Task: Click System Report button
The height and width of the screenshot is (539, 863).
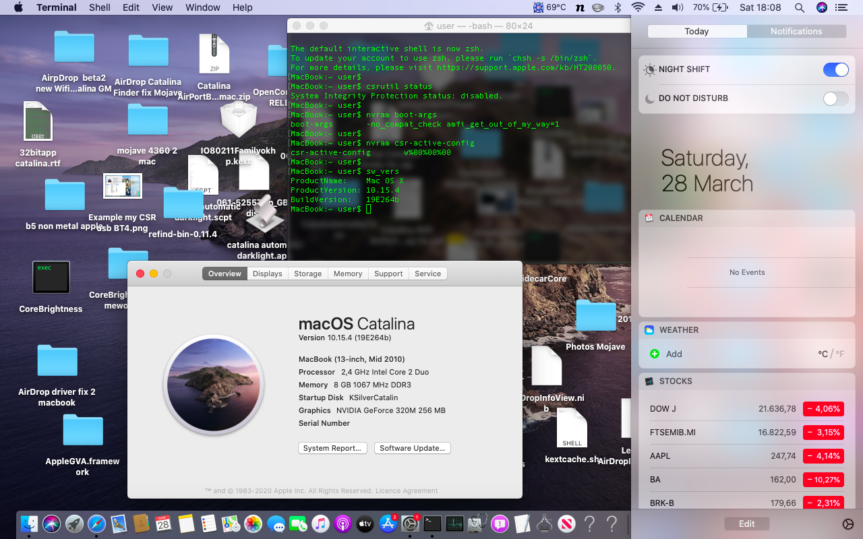Action: (332, 448)
